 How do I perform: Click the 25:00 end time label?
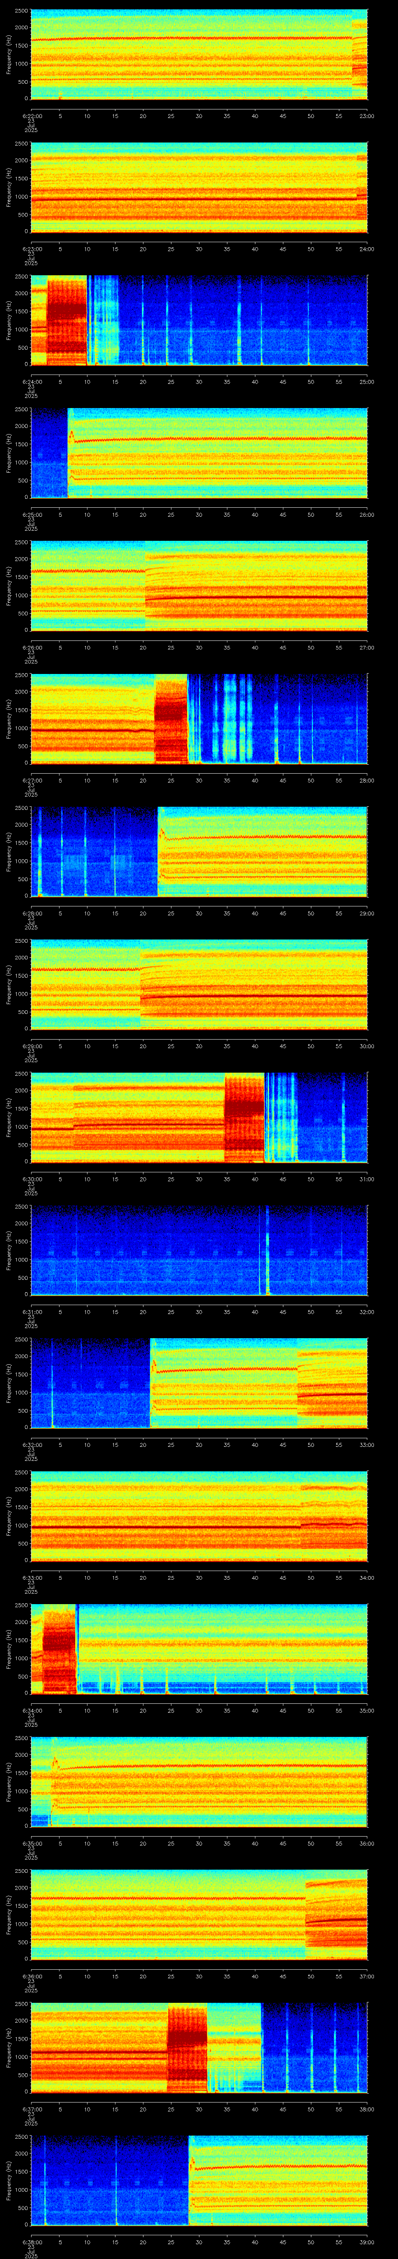tap(367, 382)
